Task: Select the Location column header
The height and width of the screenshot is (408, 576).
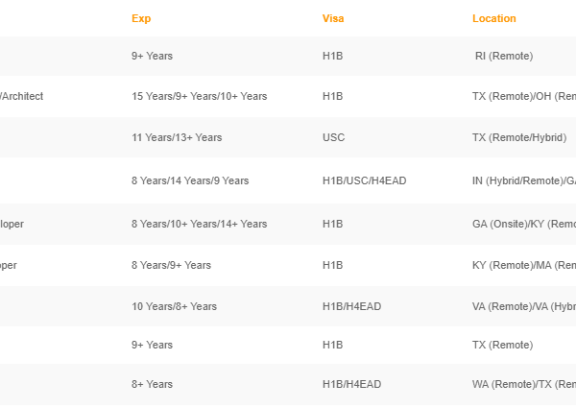Action: pyautogui.click(x=493, y=18)
